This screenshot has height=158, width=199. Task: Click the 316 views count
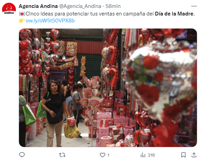tap(151, 155)
